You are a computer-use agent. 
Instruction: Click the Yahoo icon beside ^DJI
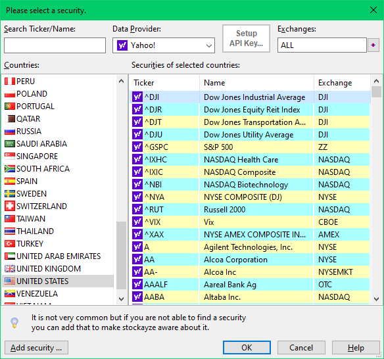point(137,97)
